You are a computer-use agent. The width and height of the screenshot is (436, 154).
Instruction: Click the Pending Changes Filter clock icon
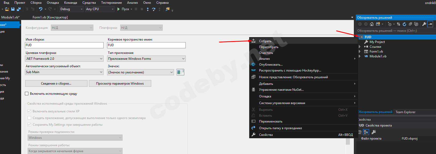tap(390, 24)
